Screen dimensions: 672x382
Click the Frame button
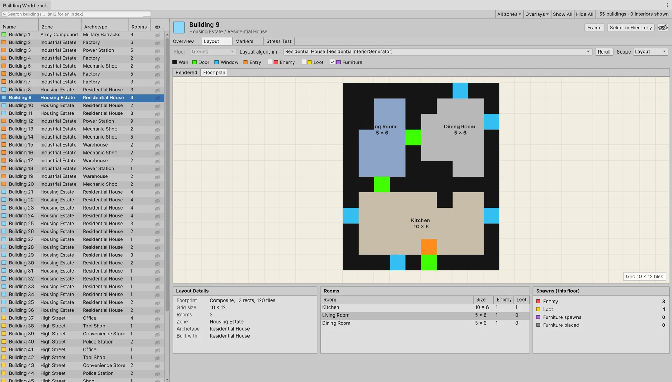594,28
